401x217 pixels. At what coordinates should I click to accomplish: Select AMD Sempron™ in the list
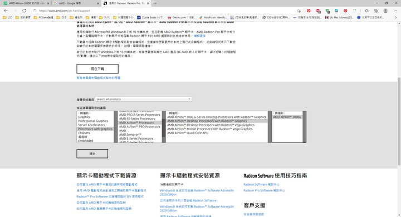130,135
